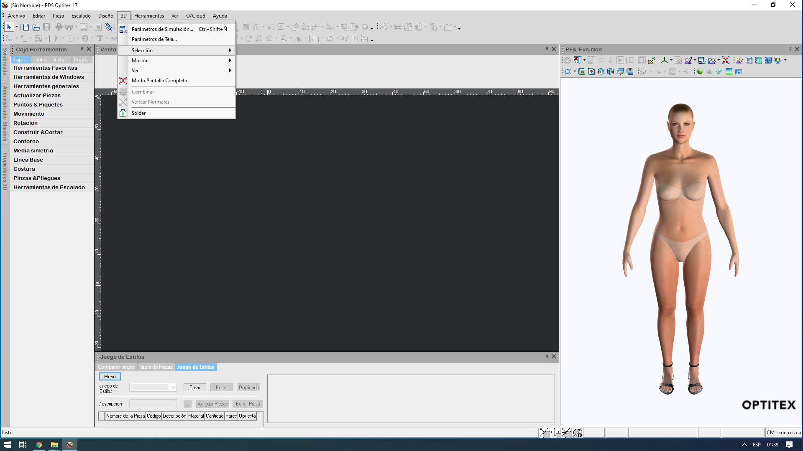Open the Juego de Estilos combo box
803x451 pixels.
(x=173, y=388)
